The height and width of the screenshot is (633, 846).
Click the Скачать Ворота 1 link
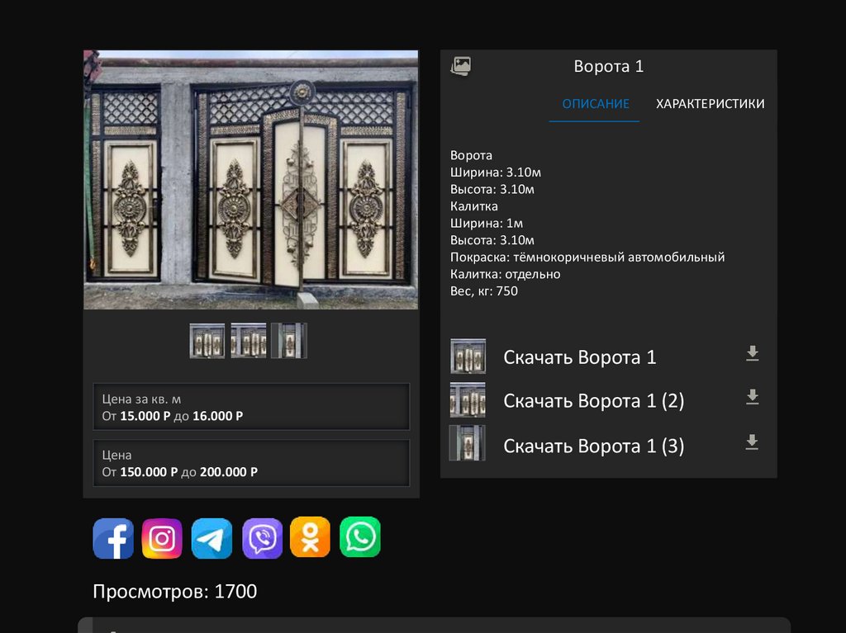pyautogui.click(x=579, y=357)
